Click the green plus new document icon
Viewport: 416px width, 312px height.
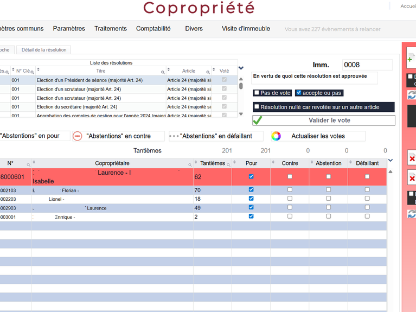point(411,59)
